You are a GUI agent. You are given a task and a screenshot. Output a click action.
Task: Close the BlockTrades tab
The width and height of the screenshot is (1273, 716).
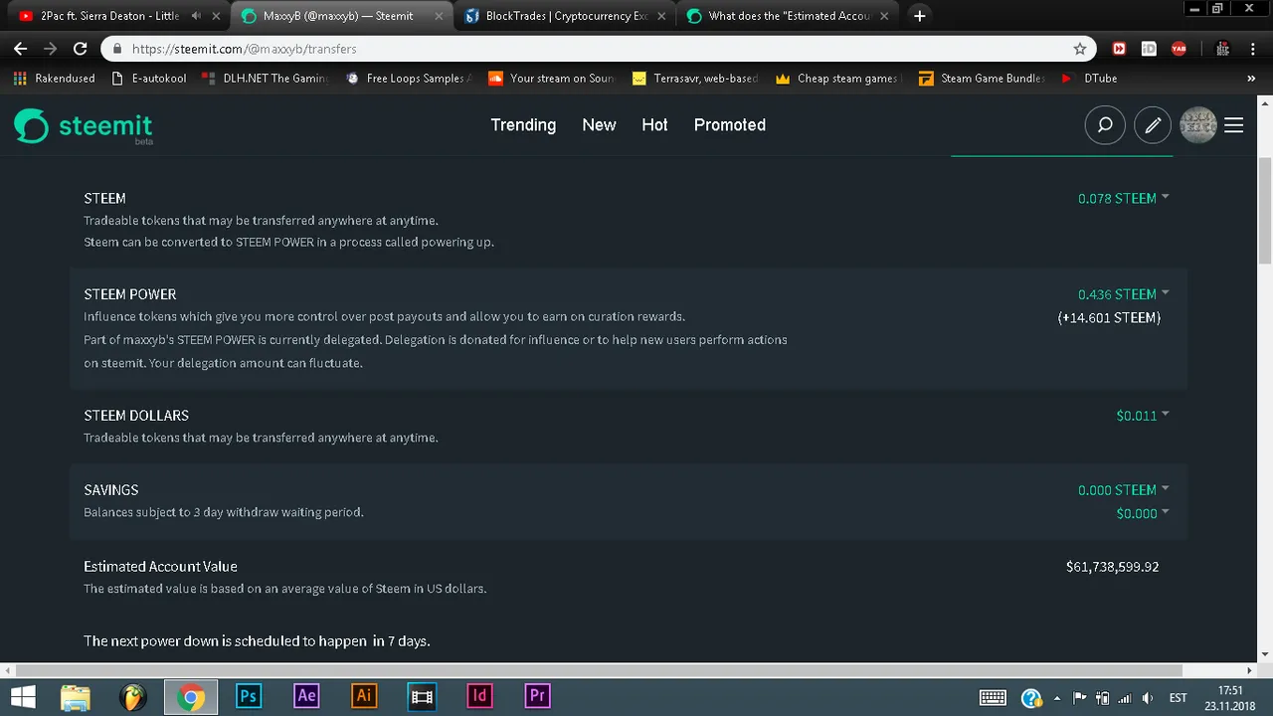point(662,16)
